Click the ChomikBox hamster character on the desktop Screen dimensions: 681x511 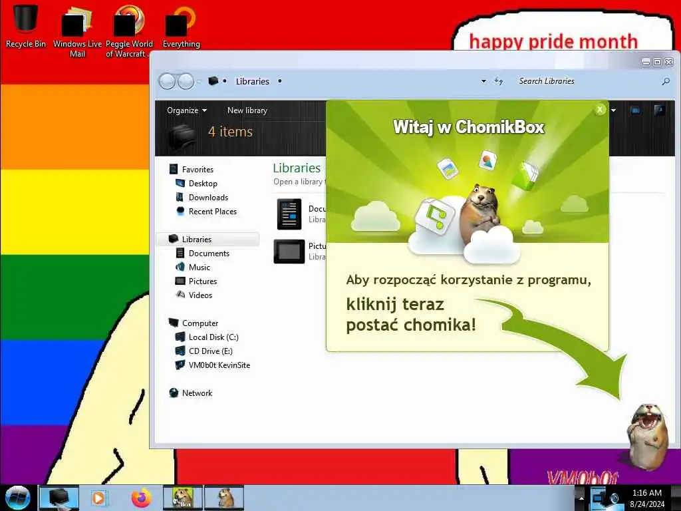(648, 436)
